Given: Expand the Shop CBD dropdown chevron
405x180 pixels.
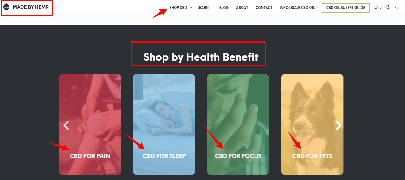Looking at the screenshot, I should pyautogui.click(x=191, y=8).
